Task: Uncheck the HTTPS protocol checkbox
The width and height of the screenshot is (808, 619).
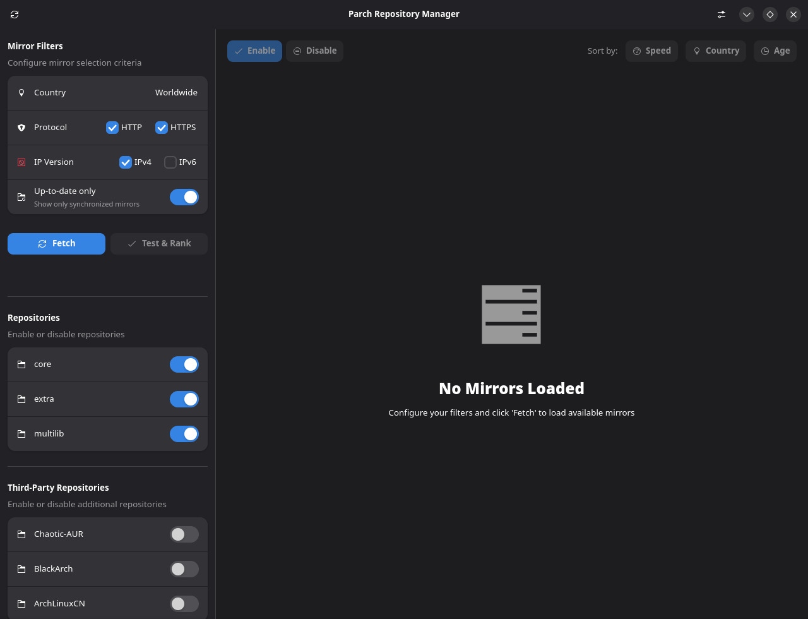Action: [x=162, y=128]
